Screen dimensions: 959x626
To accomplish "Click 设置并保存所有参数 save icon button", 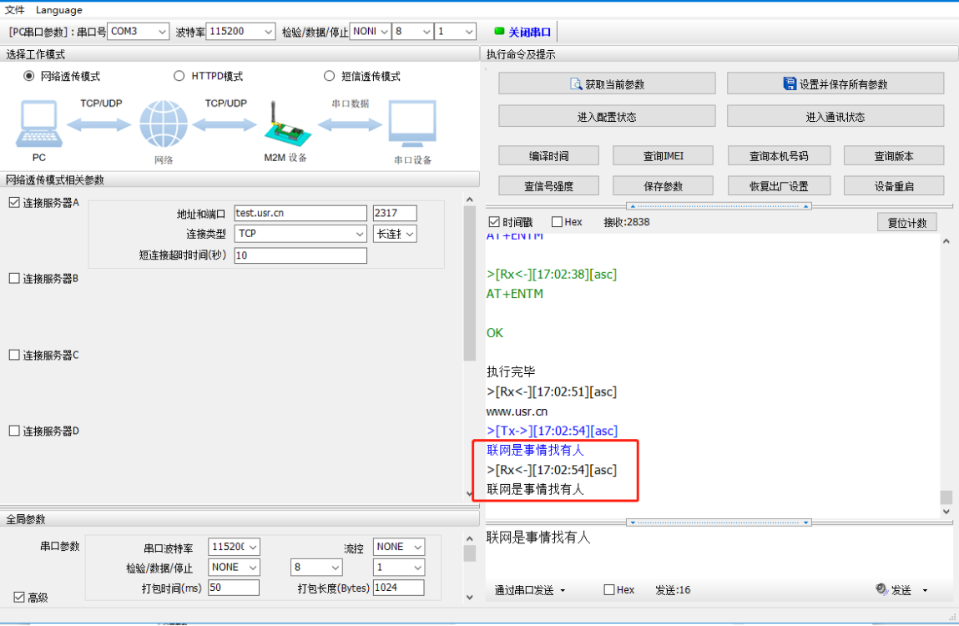I will [x=835, y=83].
